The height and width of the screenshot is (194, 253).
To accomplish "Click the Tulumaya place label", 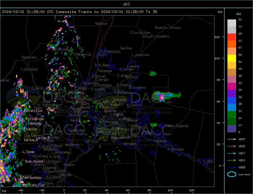I will 105,71.
